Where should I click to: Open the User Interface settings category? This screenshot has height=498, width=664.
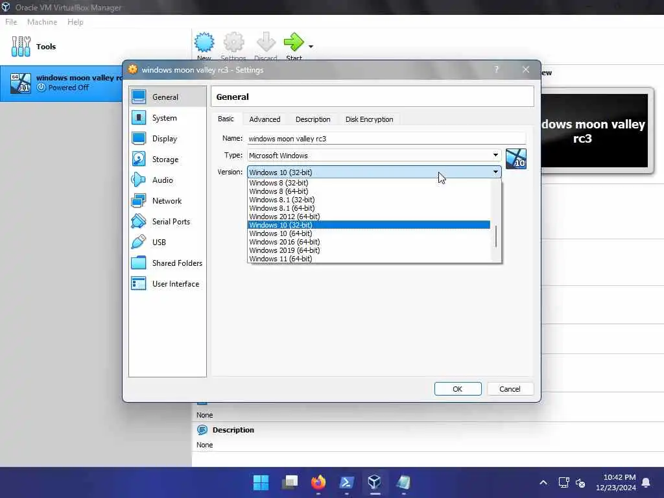(x=167, y=284)
